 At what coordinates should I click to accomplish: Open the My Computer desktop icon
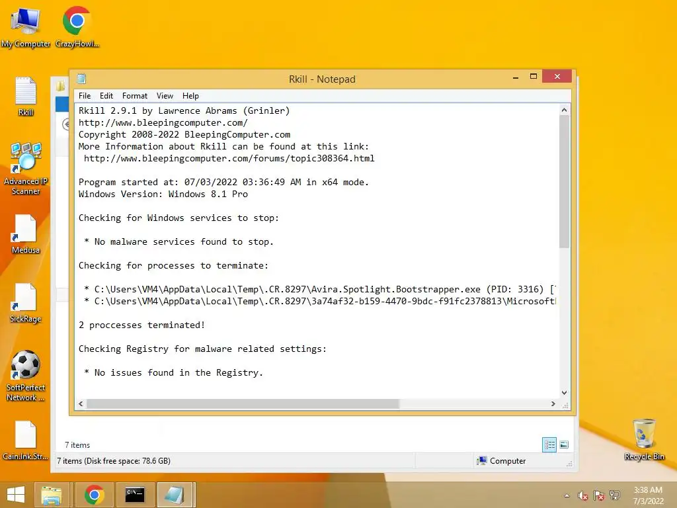[x=26, y=26]
